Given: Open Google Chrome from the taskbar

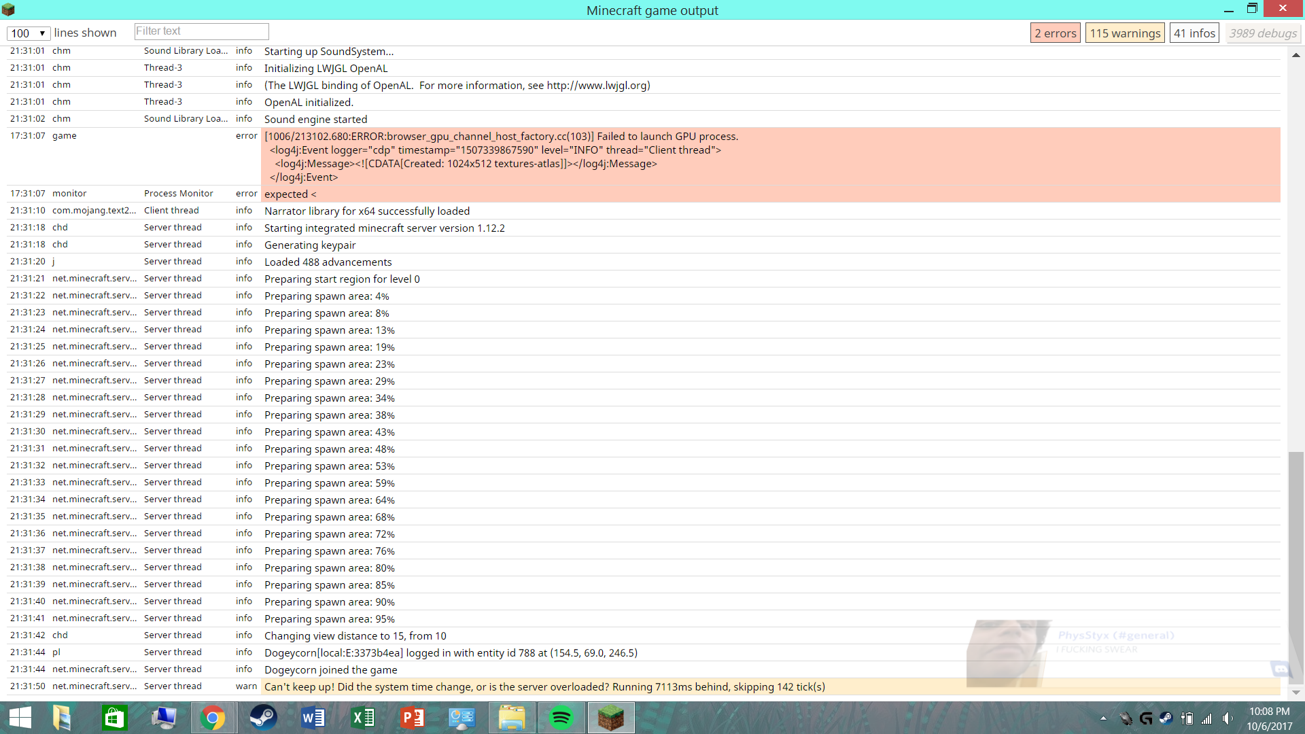Looking at the screenshot, I should (x=213, y=718).
